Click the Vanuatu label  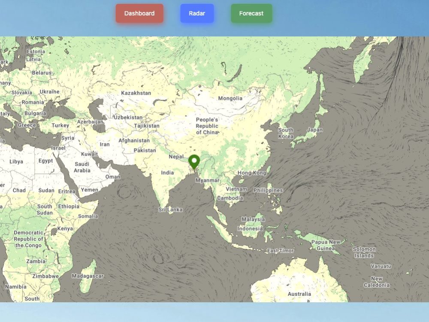[x=381, y=266]
